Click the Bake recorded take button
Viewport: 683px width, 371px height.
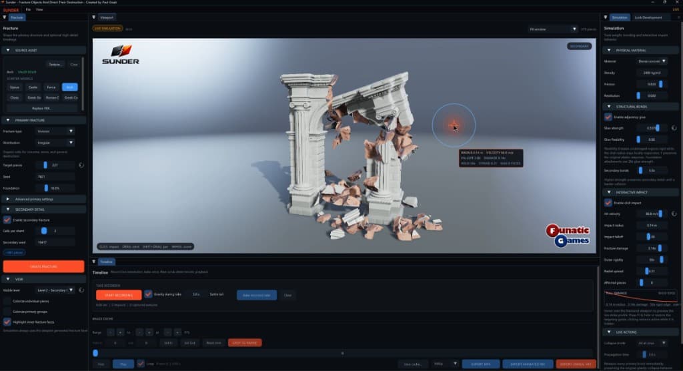tap(257, 295)
